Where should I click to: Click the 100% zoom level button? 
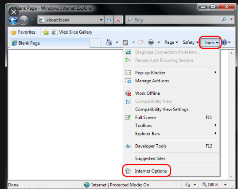[210, 185]
